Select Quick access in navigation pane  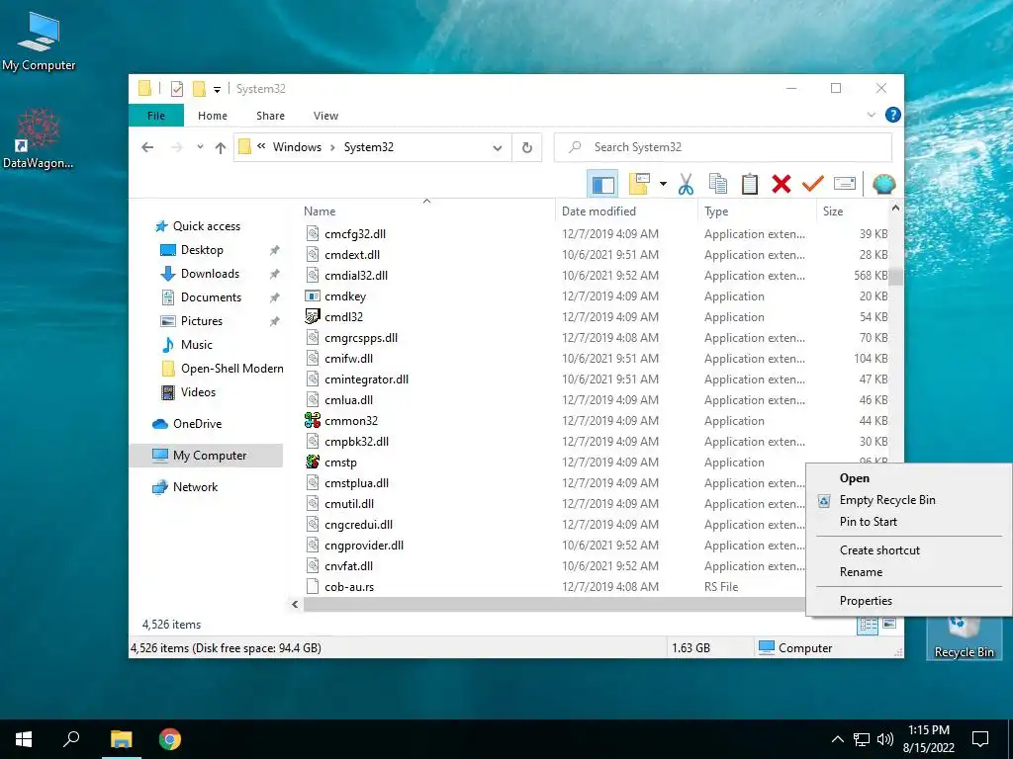coord(206,226)
